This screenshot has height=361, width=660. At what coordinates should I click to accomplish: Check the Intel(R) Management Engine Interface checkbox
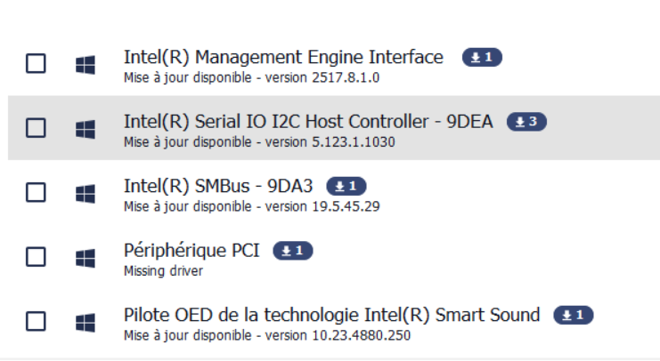[x=36, y=63]
